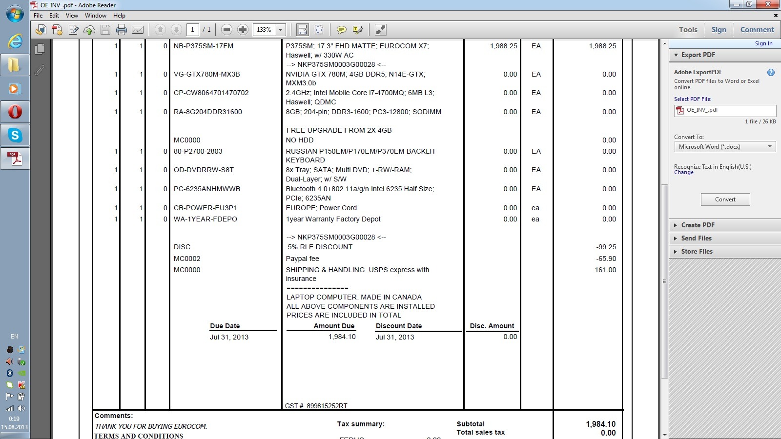The width and height of the screenshot is (781, 439).
Task: Click the GST # 899815252RT text
Action: click(x=316, y=406)
